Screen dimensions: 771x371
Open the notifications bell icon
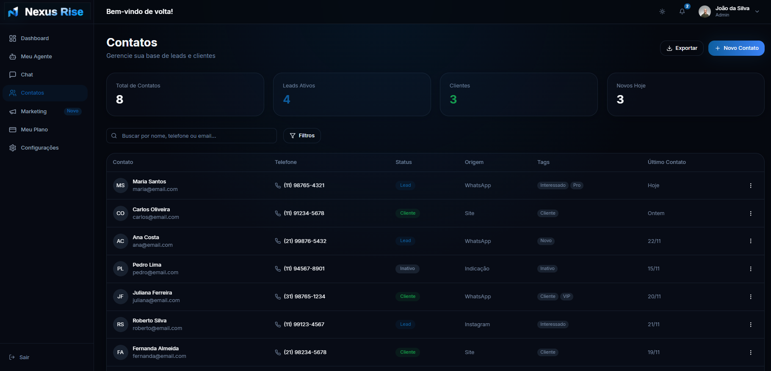point(682,12)
